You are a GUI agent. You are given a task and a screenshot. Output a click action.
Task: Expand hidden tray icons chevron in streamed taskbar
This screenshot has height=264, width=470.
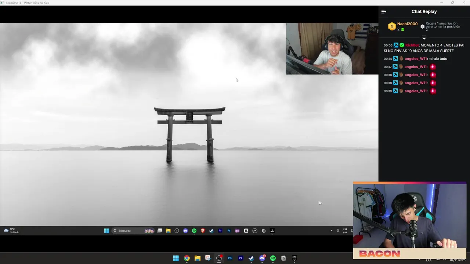(x=332, y=231)
